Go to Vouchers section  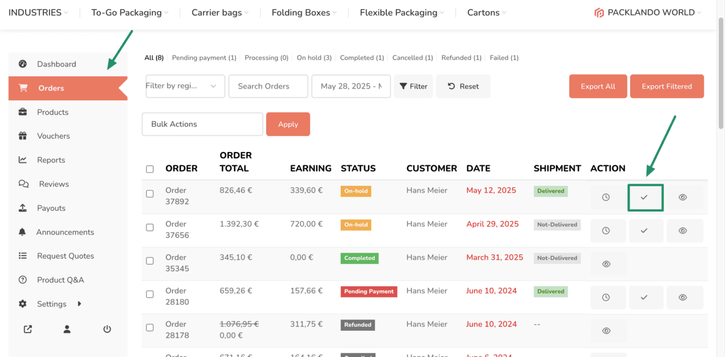tap(54, 136)
